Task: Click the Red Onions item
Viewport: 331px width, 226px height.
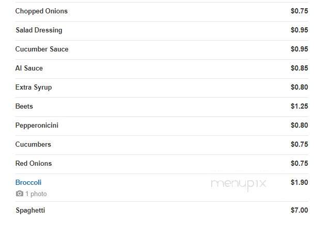Action: (34, 164)
